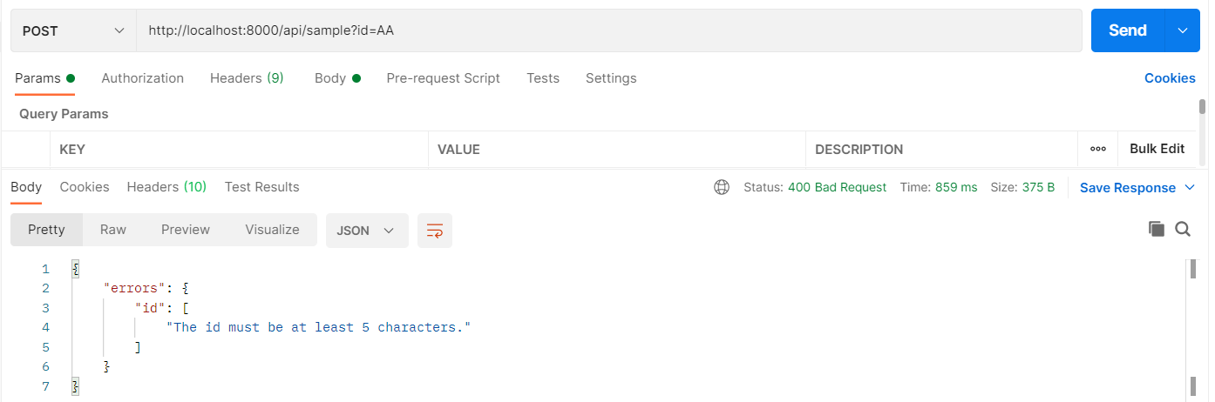Switch to the request Params tab
The width and height of the screenshot is (1215, 402).
point(44,78)
